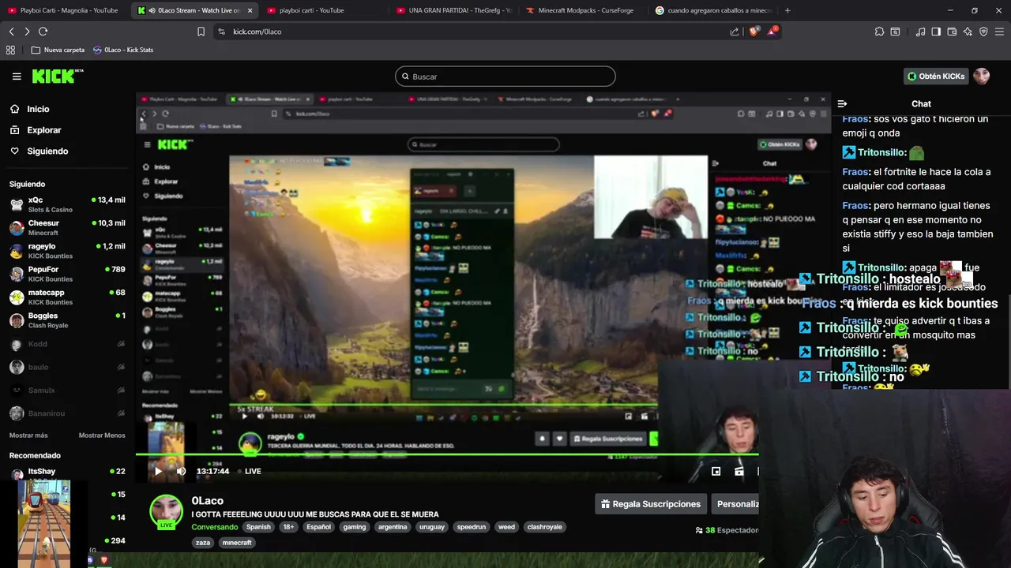Open the Brave VPN shield icon
Image resolution: width=1011 pixels, height=568 pixels.
(983, 32)
